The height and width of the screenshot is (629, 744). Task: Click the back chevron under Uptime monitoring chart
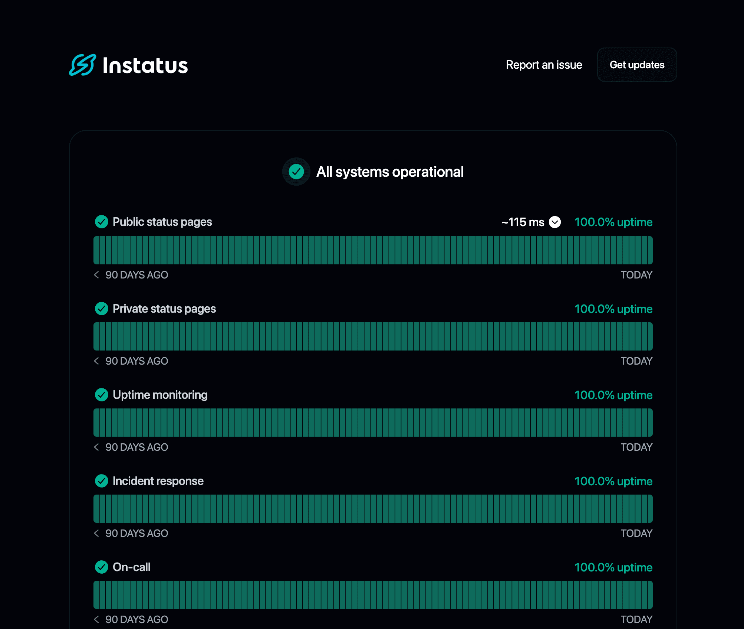96,447
